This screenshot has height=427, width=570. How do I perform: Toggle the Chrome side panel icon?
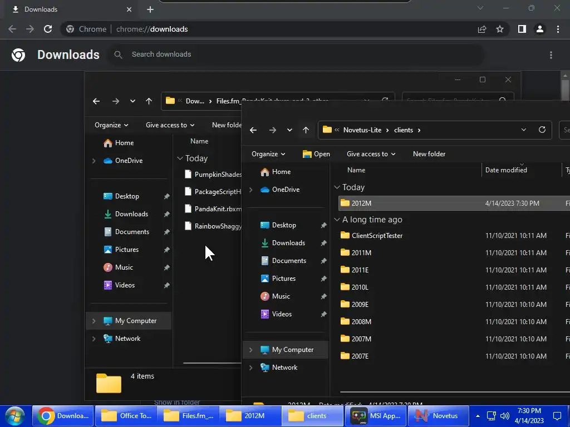point(522,29)
